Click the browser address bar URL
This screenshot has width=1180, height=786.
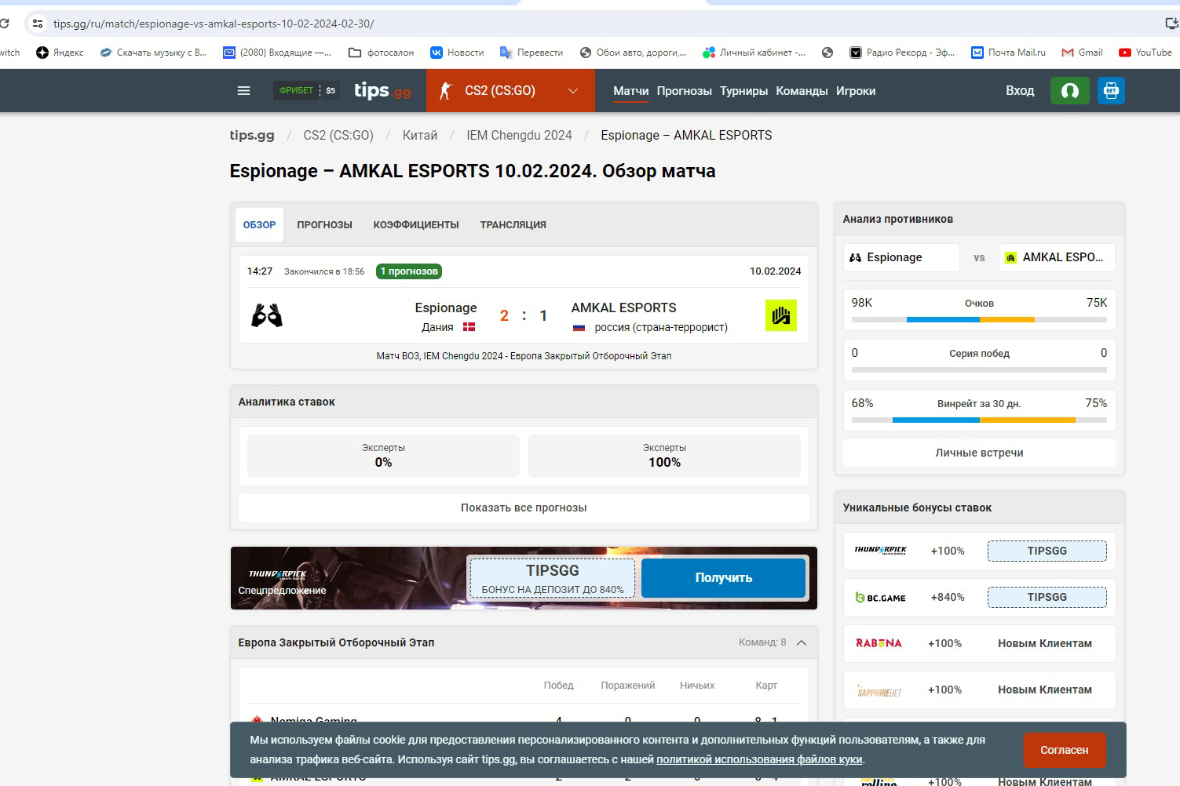pyautogui.click(x=214, y=24)
